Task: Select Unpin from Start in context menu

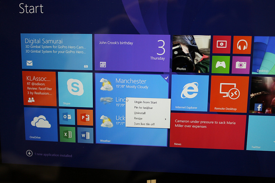Action: [146, 102]
